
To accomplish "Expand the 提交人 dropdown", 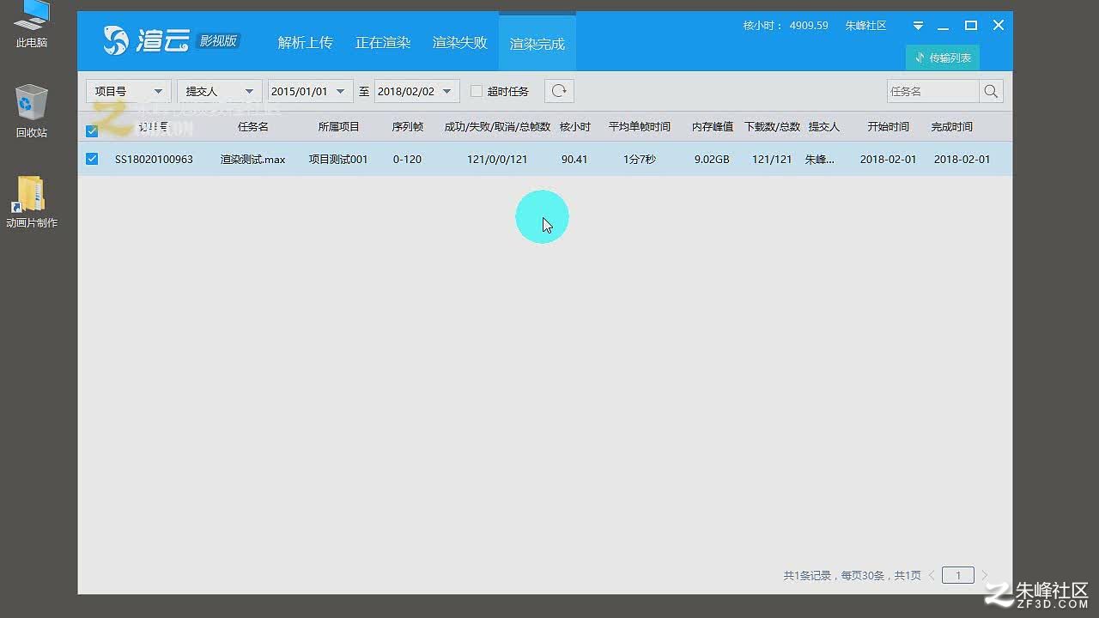I will tap(219, 91).
